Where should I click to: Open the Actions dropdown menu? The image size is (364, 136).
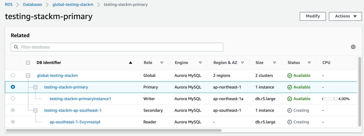tap(345, 16)
